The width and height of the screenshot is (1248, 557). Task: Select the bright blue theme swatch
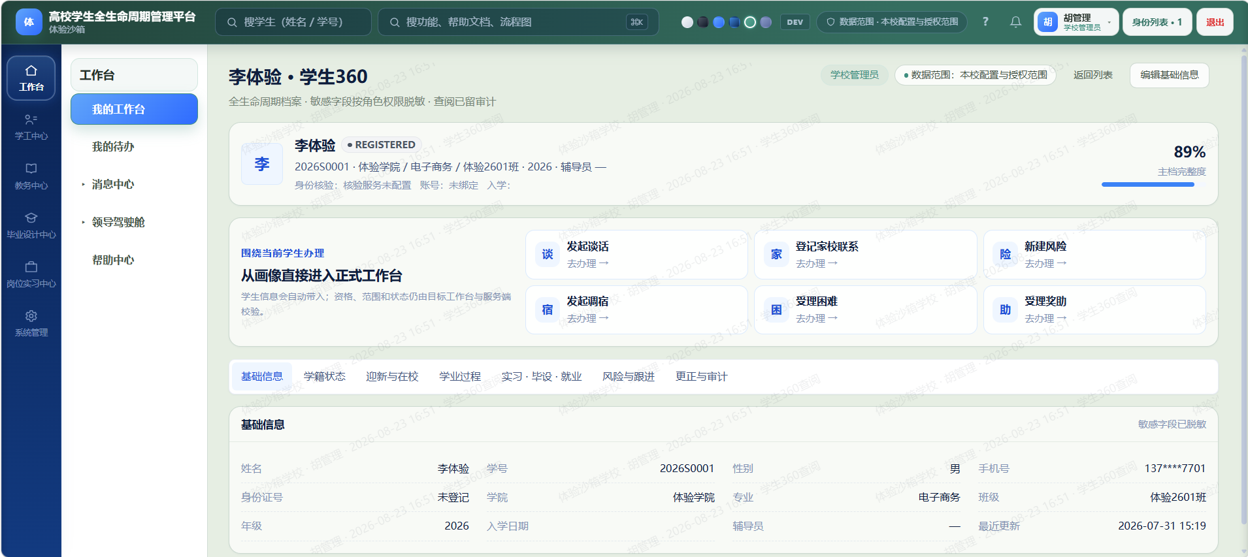click(719, 22)
